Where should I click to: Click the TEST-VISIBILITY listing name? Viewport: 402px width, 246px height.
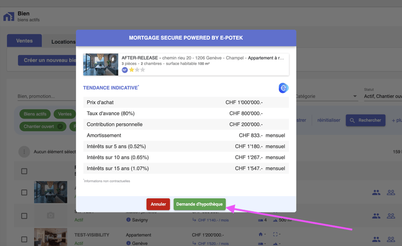coord(92,235)
